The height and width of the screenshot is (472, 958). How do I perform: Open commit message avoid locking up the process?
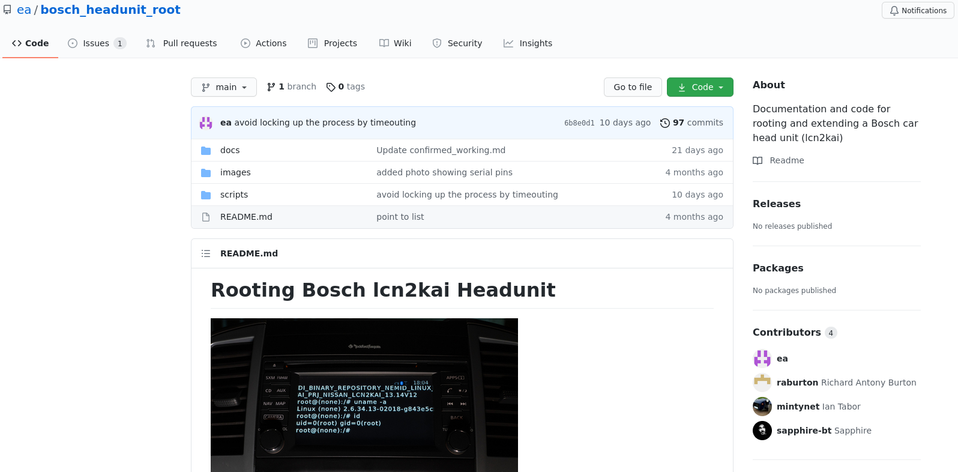[x=325, y=123]
